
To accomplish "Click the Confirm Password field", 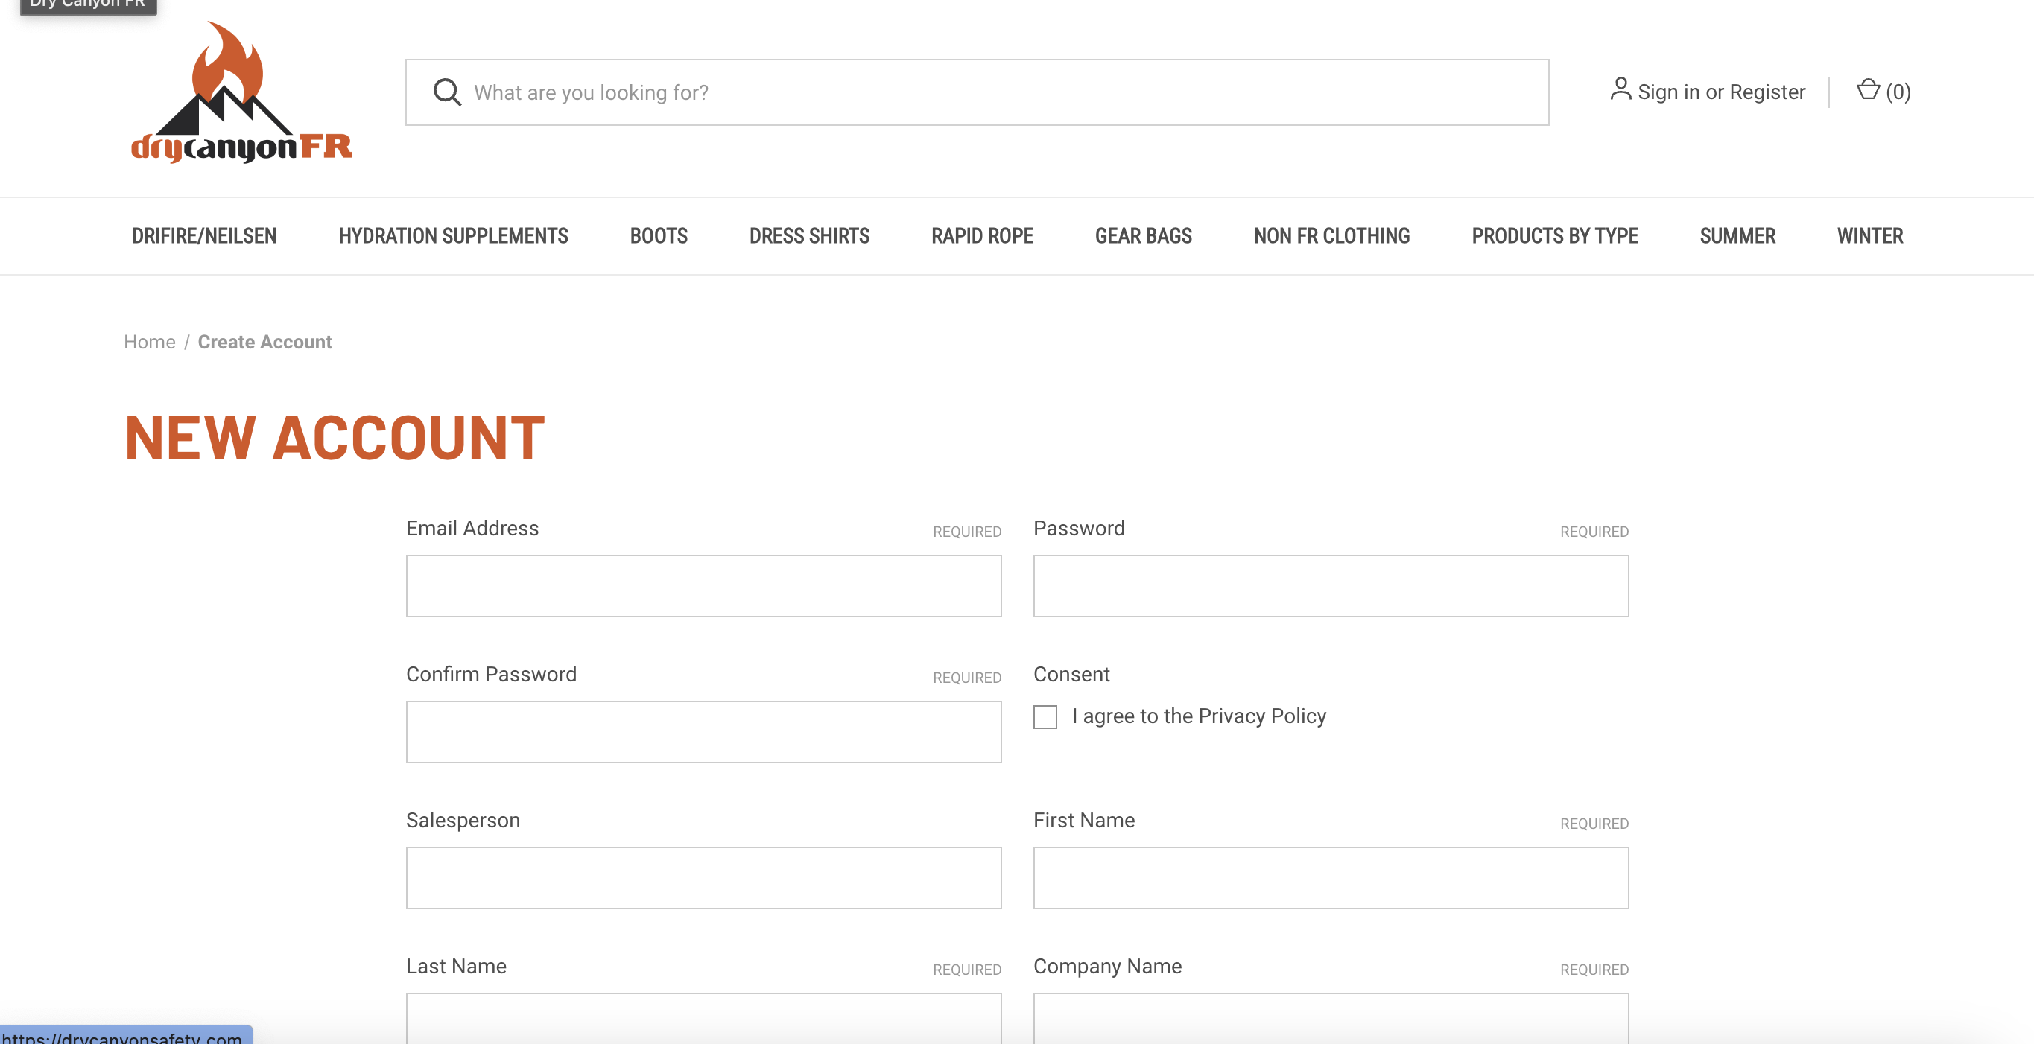I will 703,731.
